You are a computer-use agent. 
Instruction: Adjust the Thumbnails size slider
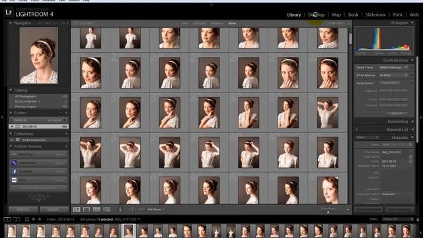pos(328,212)
